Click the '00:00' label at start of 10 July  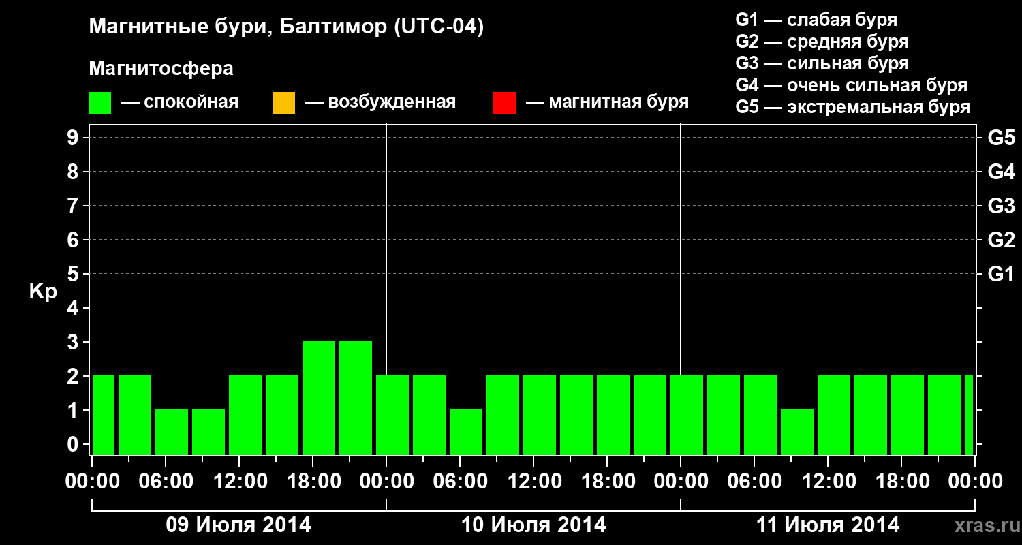click(x=386, y=482)
